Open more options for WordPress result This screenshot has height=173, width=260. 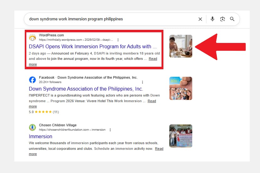point(118,40)
